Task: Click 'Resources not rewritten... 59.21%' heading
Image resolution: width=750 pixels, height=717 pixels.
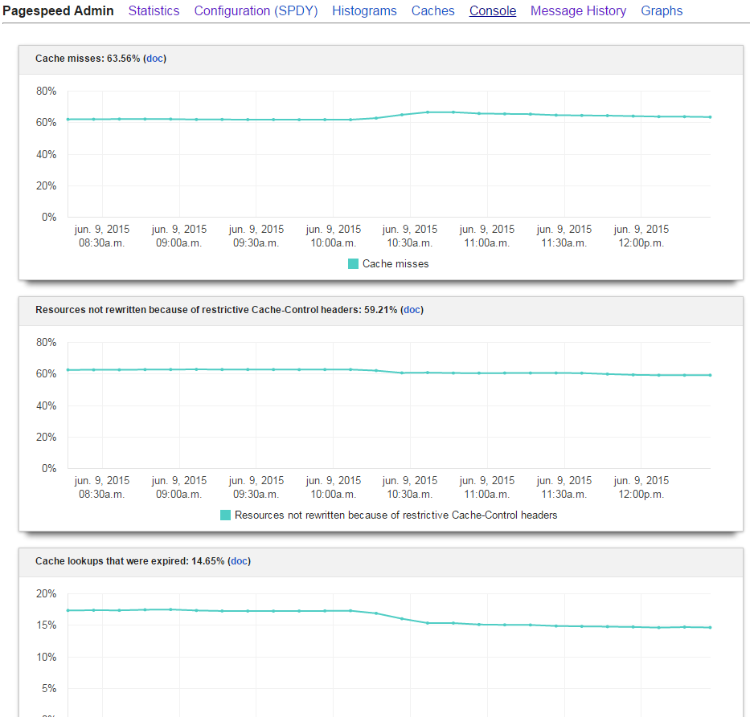Action: point(216,310)
